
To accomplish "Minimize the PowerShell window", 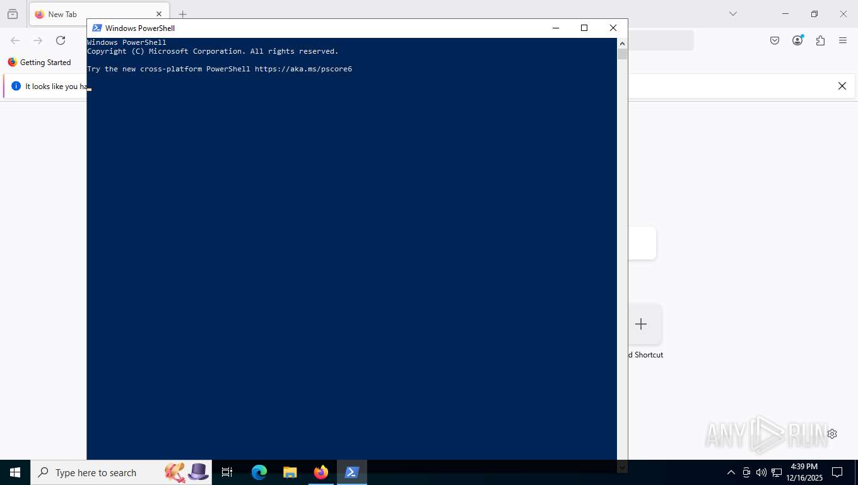I will (x=556, y=28).
